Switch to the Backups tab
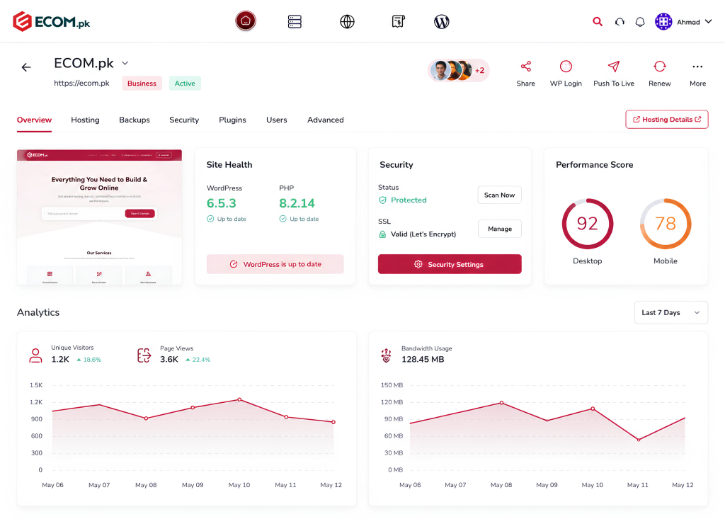The width and height of the screenshot is (725, 519). tap(134, 120)
